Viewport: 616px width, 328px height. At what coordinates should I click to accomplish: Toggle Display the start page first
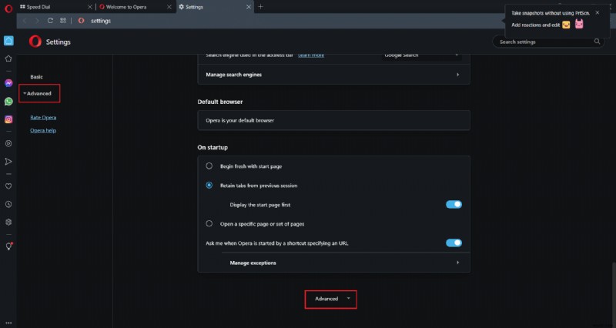click(454, 204)
